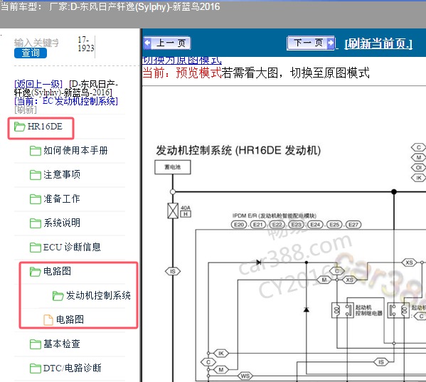The width and height of the screenshot is (426, 382).
Task: Click the 当前：EC发动机控制系统 link
Action: (x=66, y=101)
